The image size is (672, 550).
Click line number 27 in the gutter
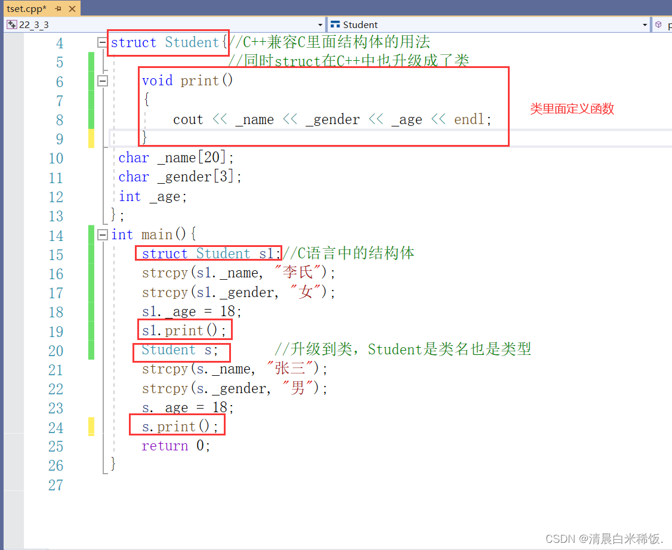click(x=56, y=486)
